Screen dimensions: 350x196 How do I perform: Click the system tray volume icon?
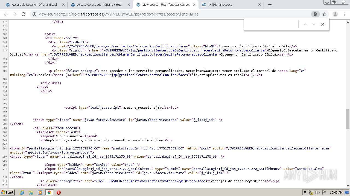(317, 192)
